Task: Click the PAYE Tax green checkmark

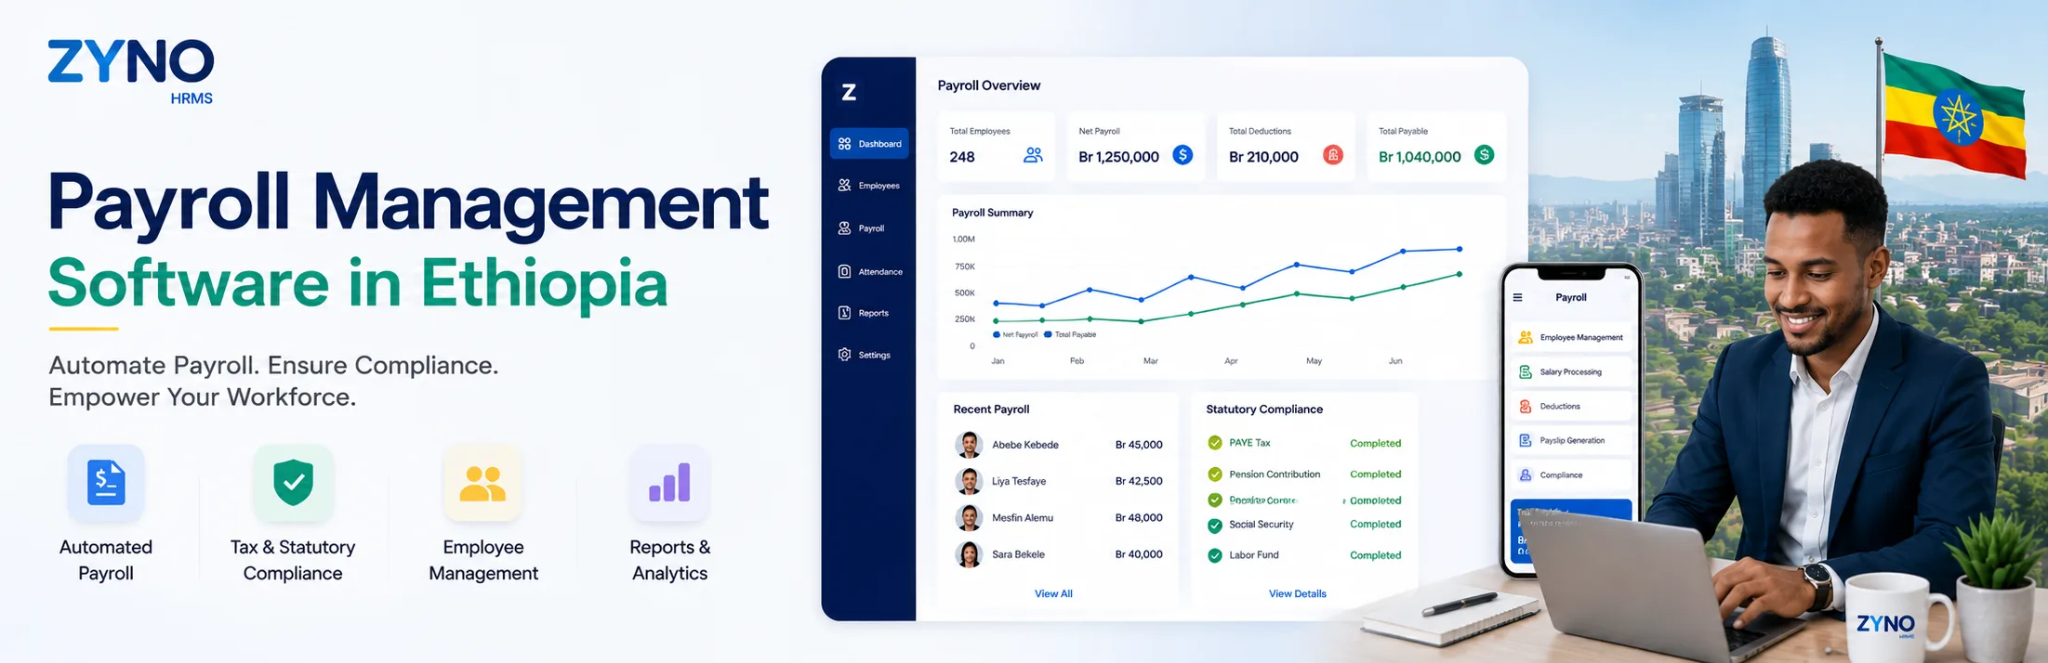Action: tap(1215, 443)
